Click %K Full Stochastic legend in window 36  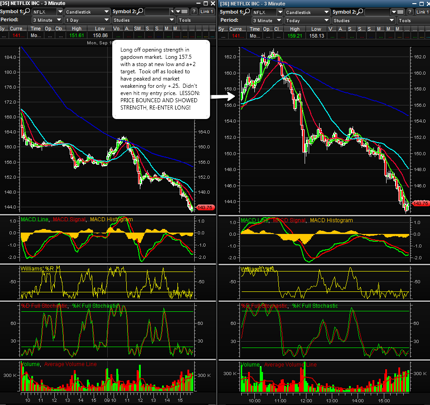click(315, 306)
